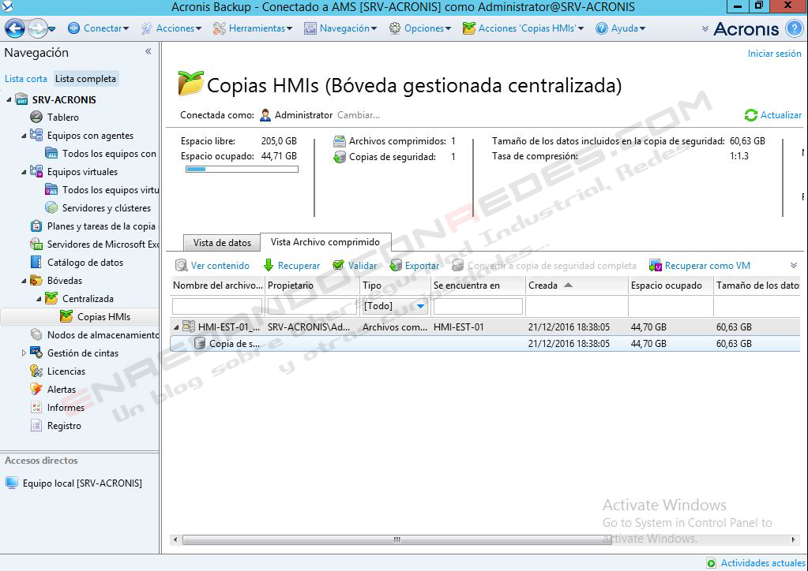
Task: Click the Recuperar green arrow icon
Action: point(269,266)
